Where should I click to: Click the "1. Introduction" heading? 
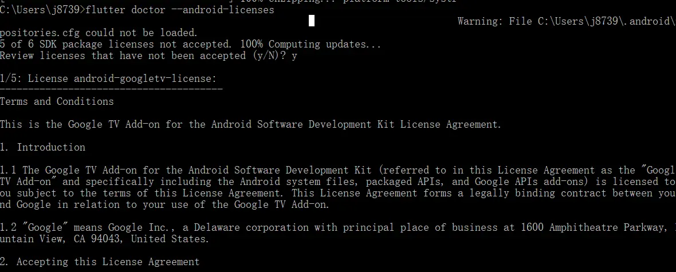(43, 147)
